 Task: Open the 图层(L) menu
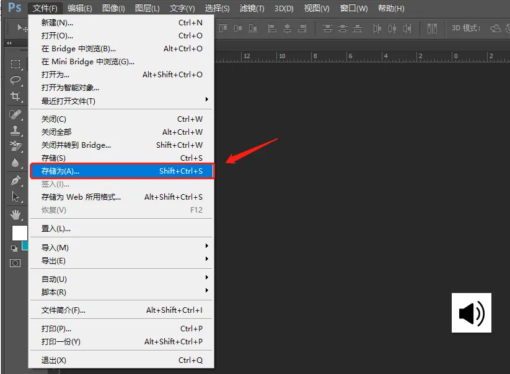click(x=147, y=8)
